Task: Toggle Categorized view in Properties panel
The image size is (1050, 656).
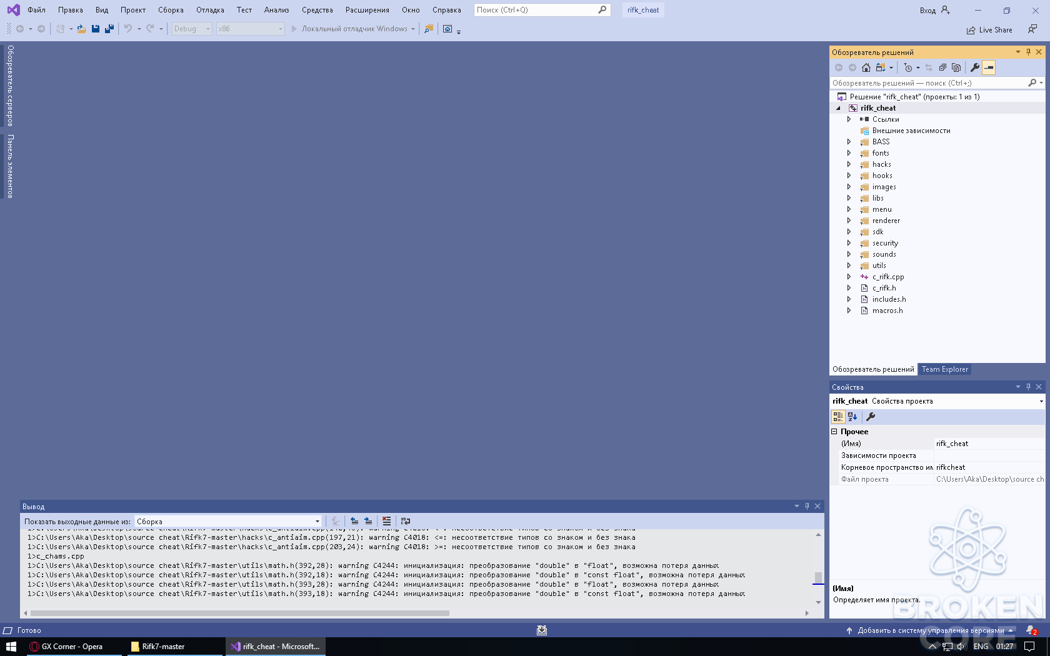Action: (x=838, y=417)
